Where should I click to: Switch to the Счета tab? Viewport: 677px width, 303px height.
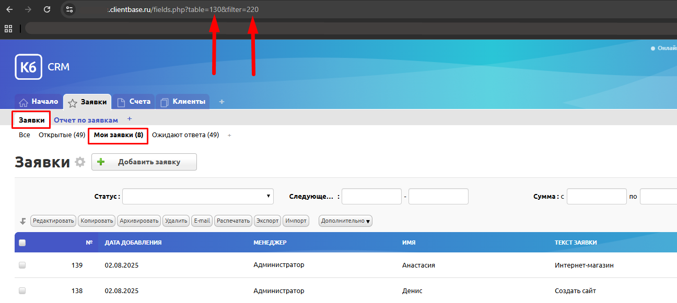point(134,102)
